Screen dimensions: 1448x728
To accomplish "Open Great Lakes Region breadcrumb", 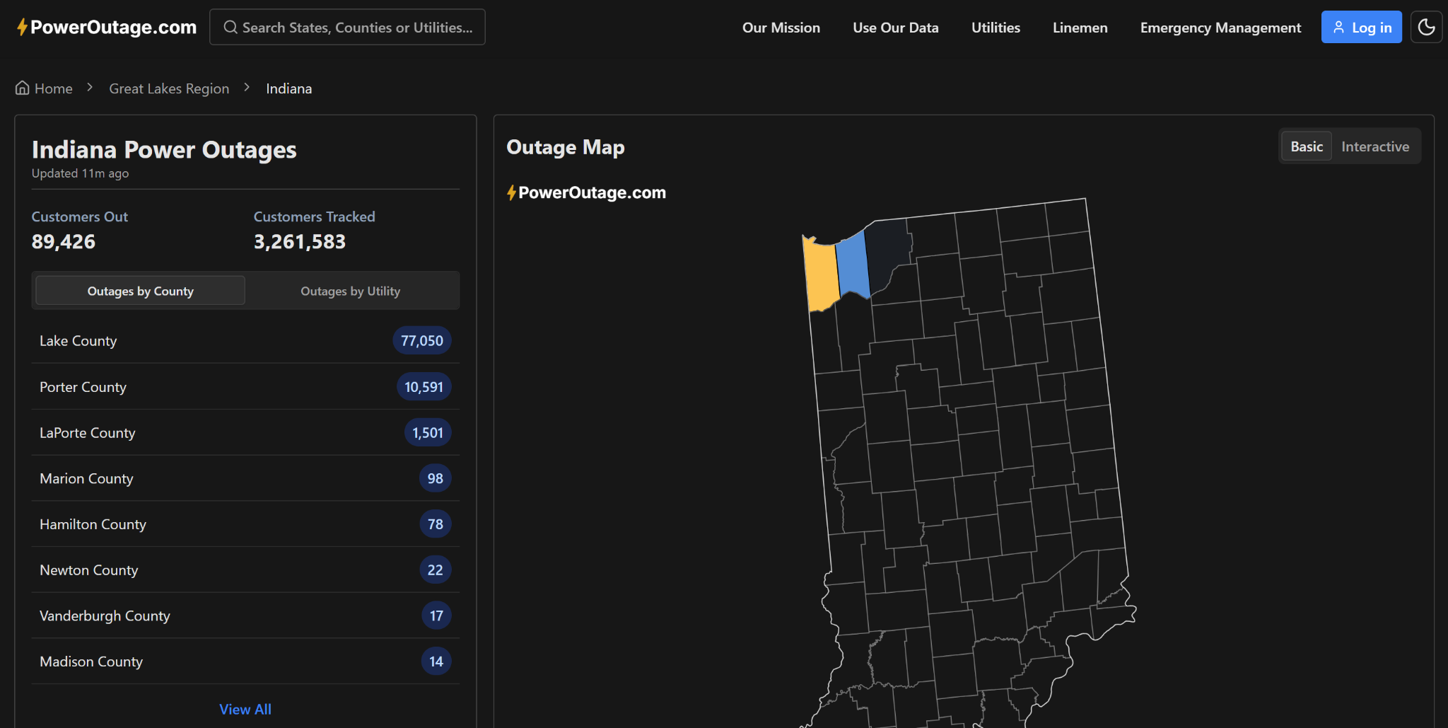I will point(169,88).
